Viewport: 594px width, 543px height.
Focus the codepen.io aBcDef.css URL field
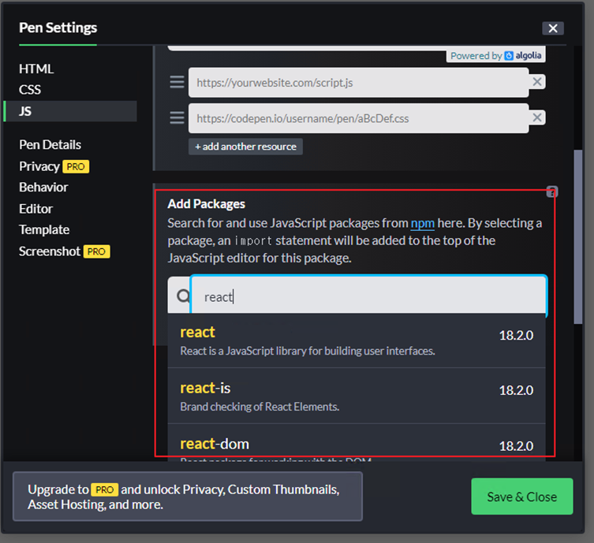coord(358,118)
